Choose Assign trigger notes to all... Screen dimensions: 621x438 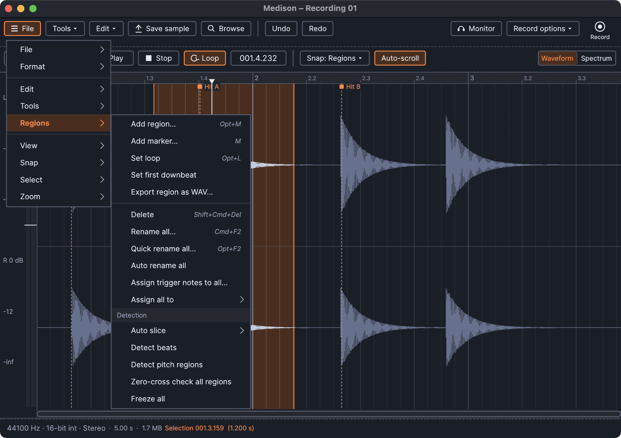pyautogui.click(x=181, y=283)
